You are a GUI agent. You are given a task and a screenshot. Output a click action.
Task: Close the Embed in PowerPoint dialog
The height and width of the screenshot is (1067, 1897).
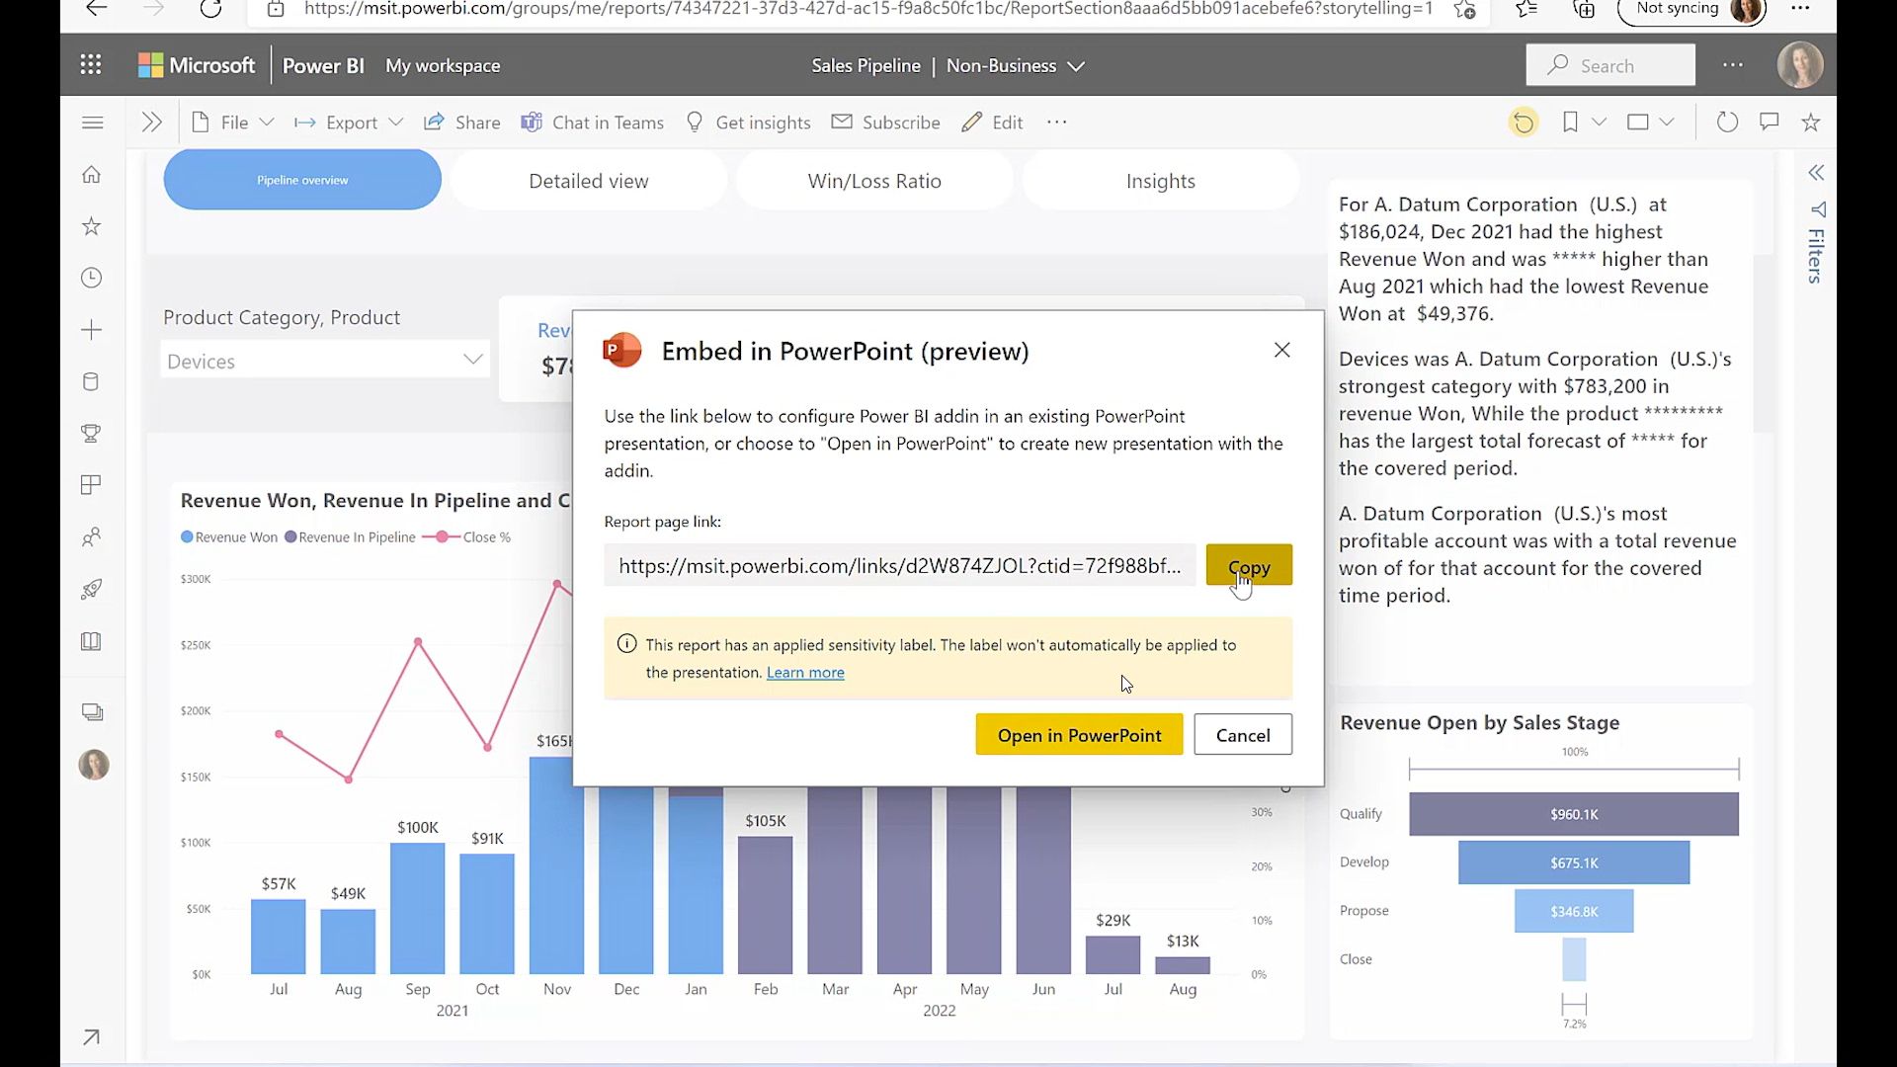(x=1282, y=350)
